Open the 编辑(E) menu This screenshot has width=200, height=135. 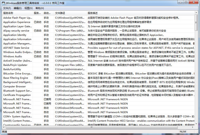tap(18, 8)
